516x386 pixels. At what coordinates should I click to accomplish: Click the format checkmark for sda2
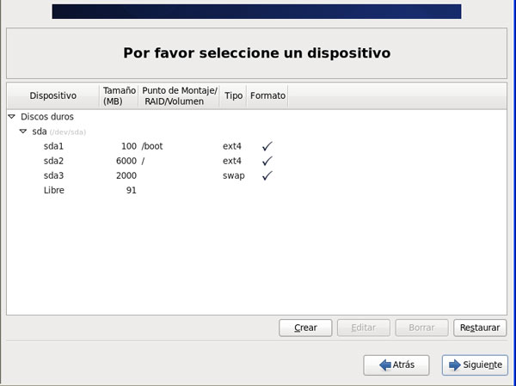pos(267,161)
